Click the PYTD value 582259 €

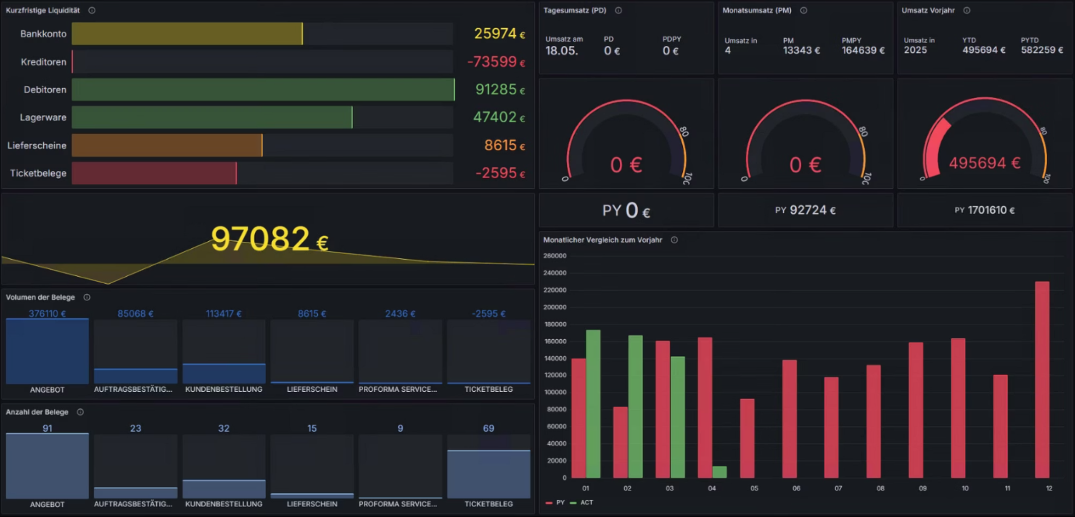pos(1042,50)
